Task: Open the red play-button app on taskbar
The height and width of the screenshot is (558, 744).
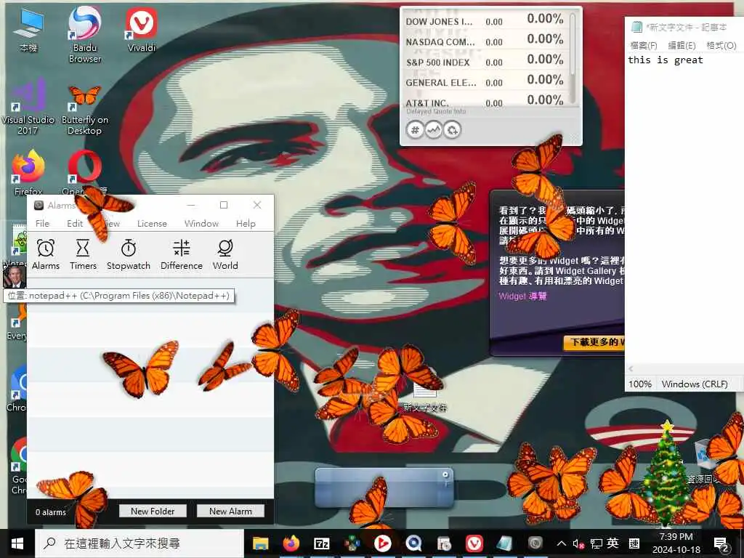Action: tap(382, 543)
